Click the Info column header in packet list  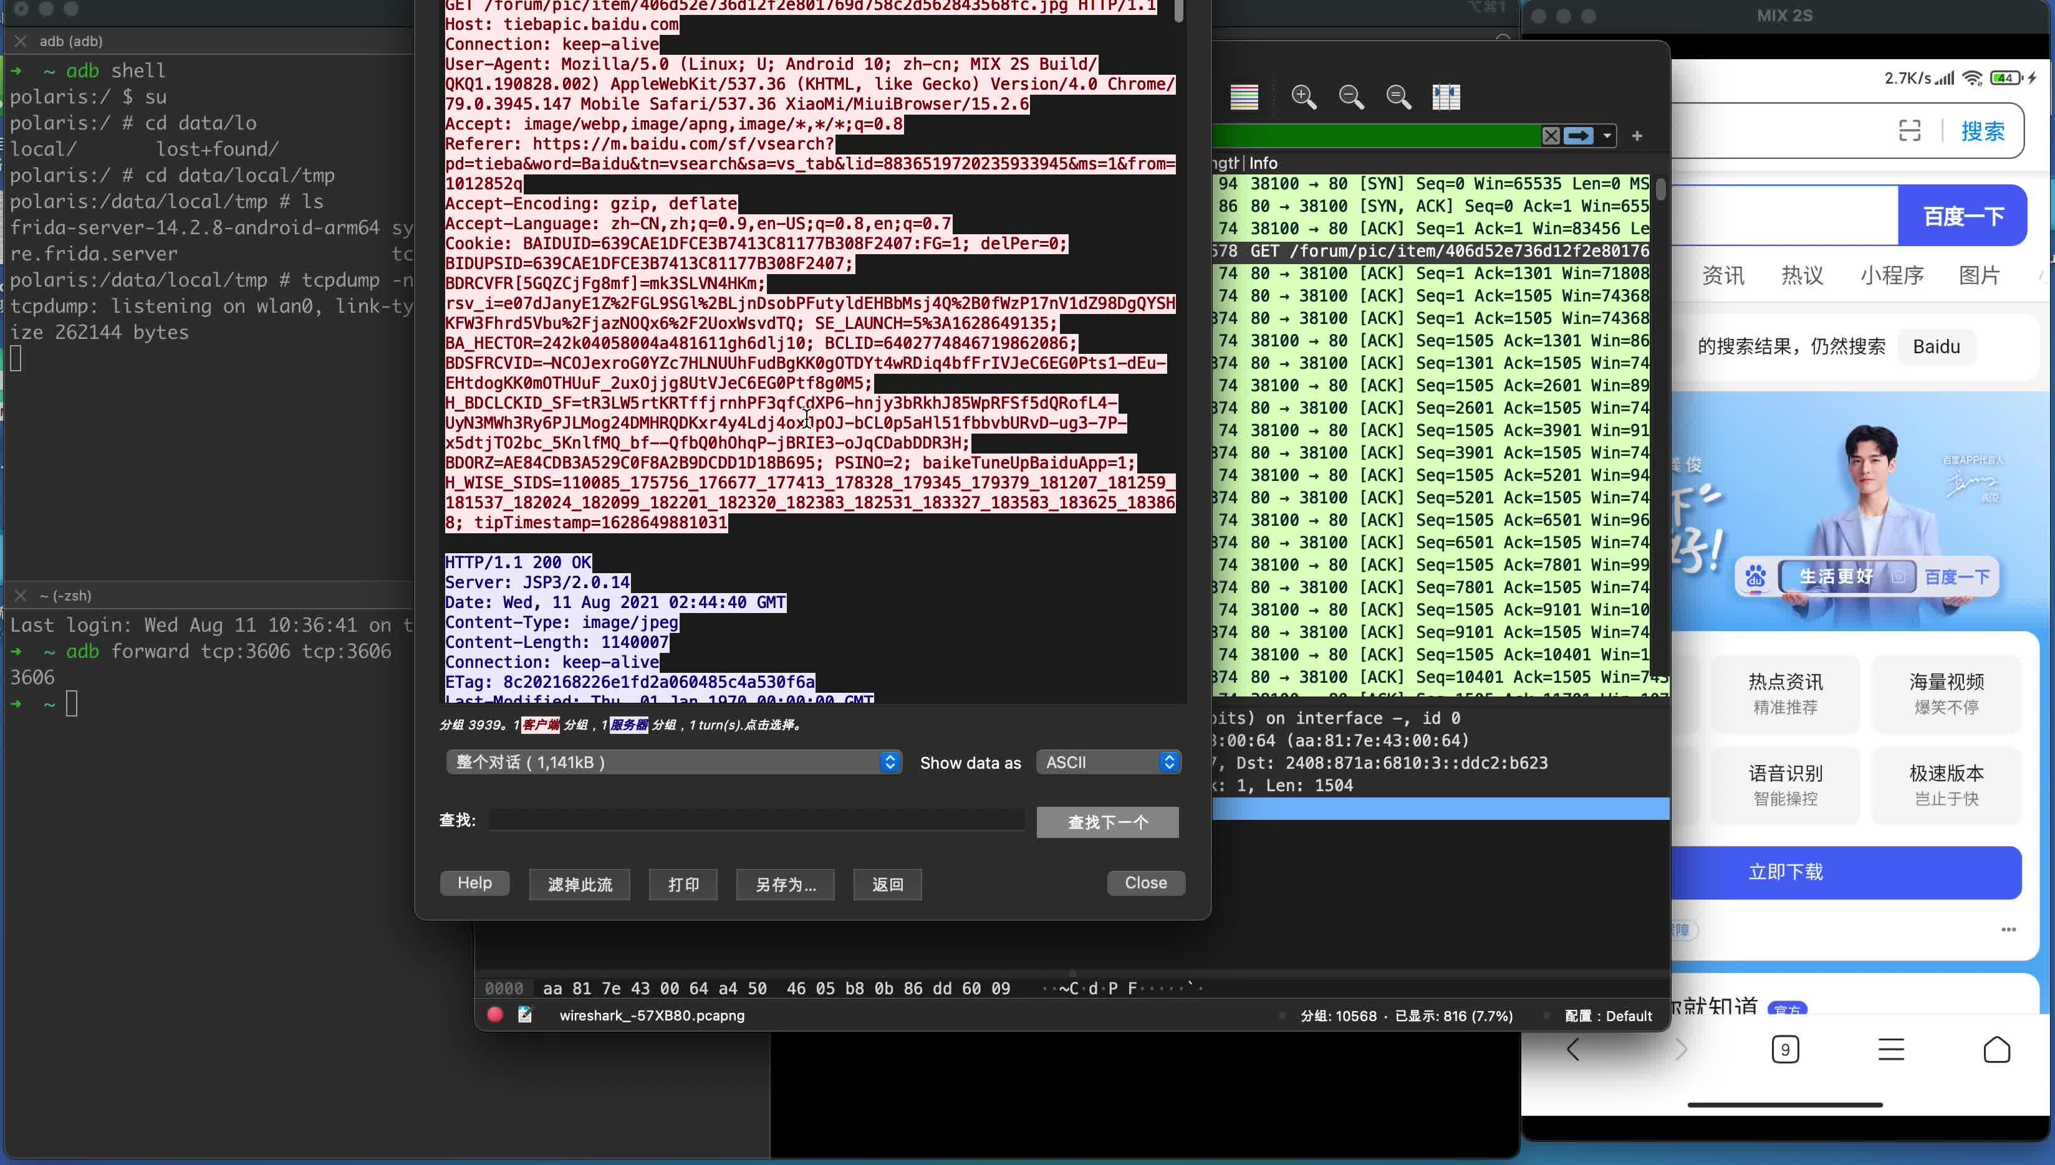coord(1263,163)
